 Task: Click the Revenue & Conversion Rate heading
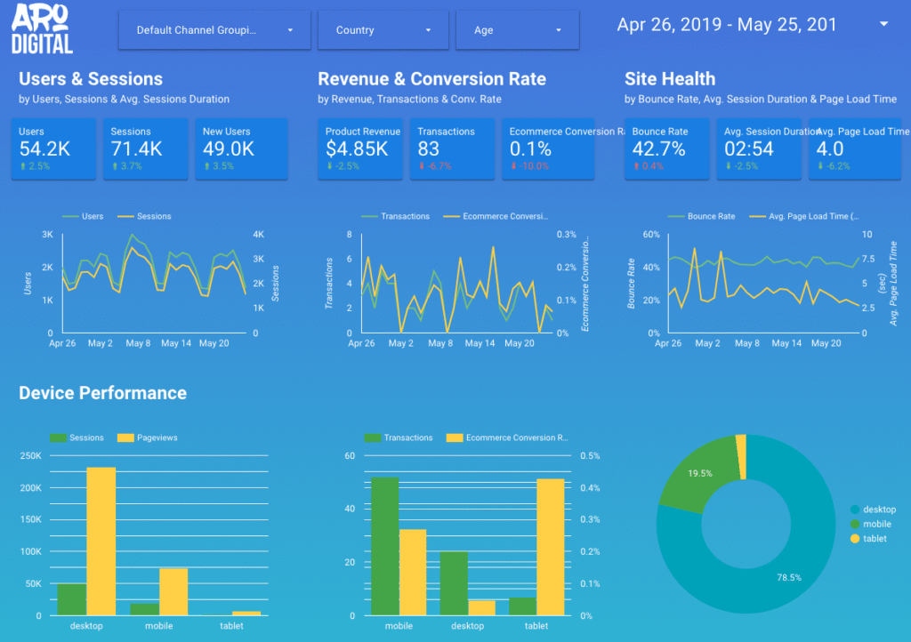431,79
